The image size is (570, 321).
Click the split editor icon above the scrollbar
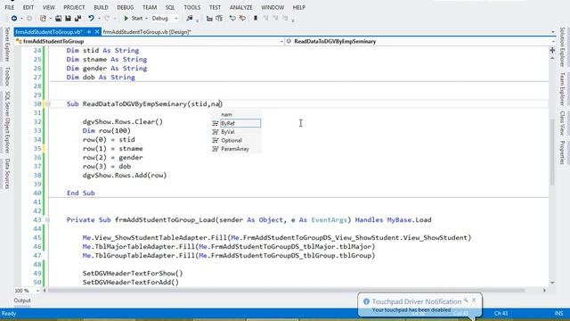coord(552,50)
